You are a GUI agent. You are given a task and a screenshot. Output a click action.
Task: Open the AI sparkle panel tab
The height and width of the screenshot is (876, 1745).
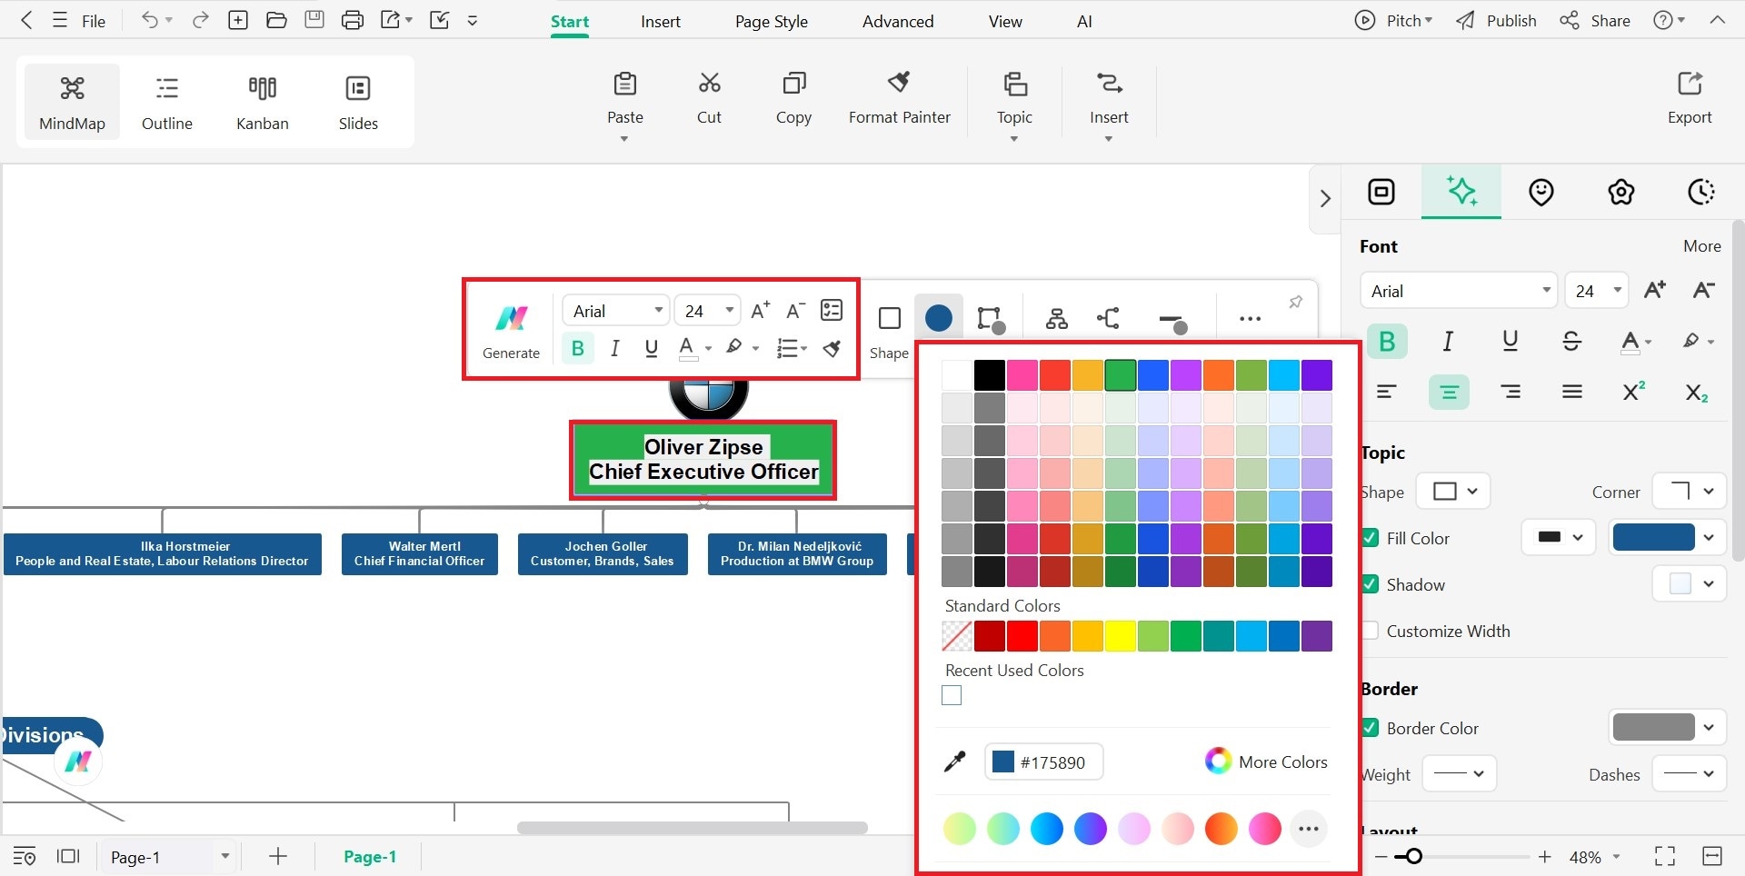click(1461, 192)
